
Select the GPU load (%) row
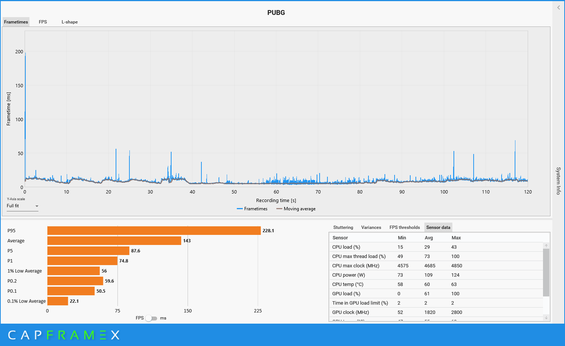[436, 294]
